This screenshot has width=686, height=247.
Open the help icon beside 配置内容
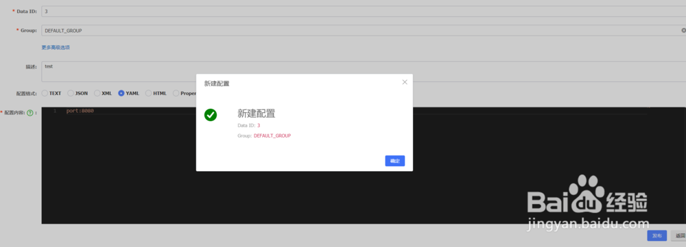[x=30, y=113]
